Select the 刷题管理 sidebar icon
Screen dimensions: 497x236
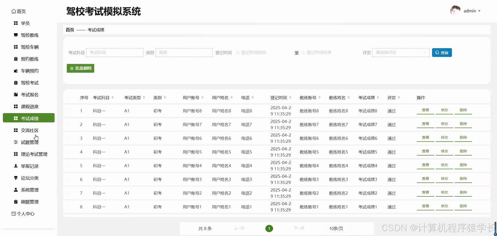coord(16,202)
